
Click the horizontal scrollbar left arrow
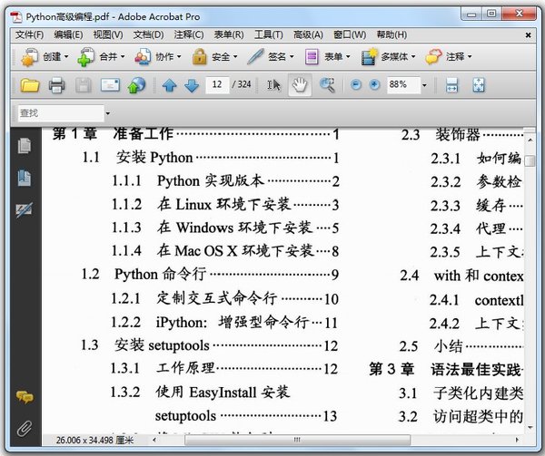[x=154, y=440]
